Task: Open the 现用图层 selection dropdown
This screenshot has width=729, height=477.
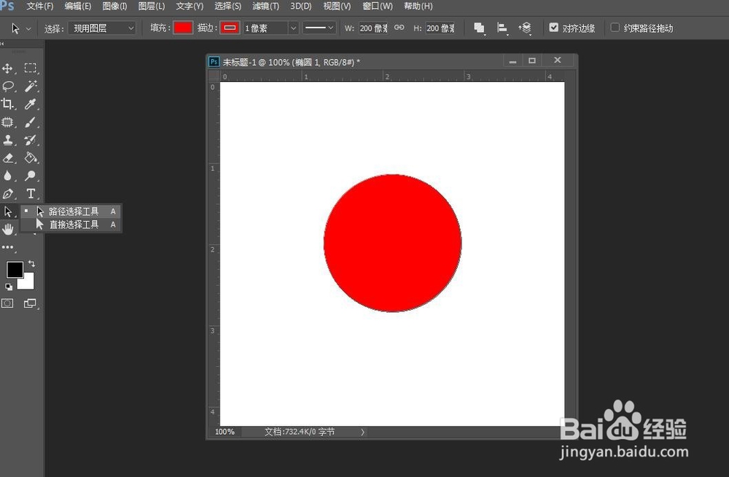Action: (102, 28)
